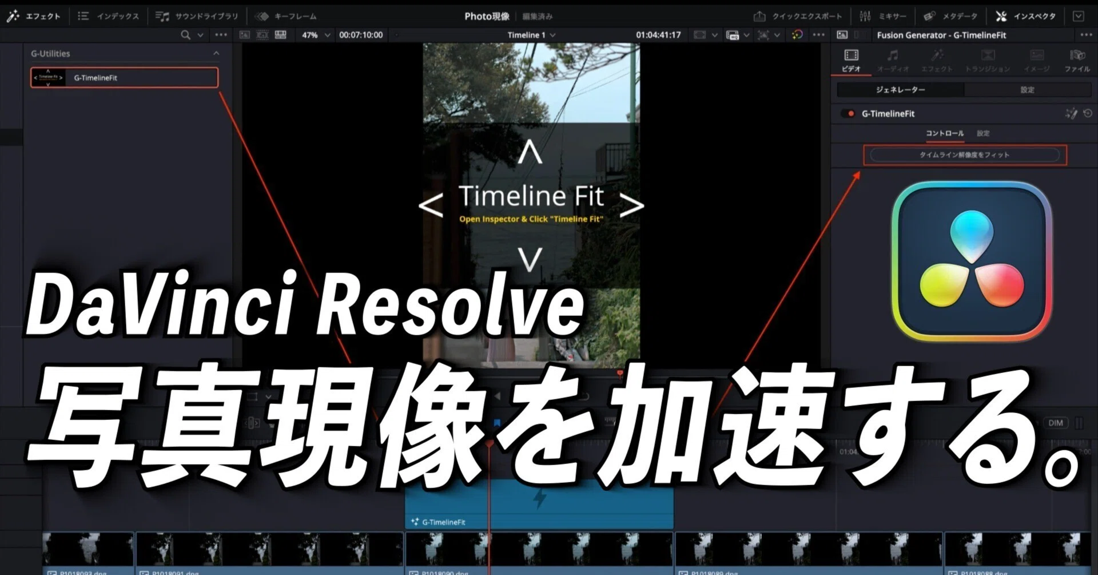
Task: Open the サウンドライブラリ sound library
Action: click(x=197, y=16)
